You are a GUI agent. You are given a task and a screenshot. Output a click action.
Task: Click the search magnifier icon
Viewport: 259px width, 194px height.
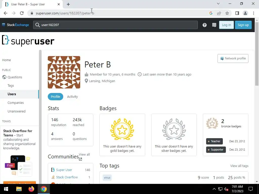pyautogui.click(x=37, y=25)
